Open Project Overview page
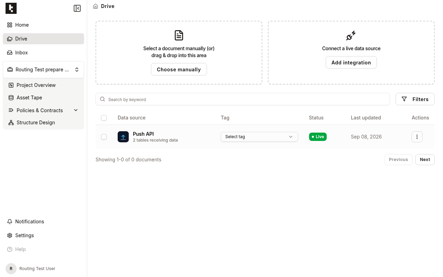Viewport: 443px width, 277px height. (43, 85)
